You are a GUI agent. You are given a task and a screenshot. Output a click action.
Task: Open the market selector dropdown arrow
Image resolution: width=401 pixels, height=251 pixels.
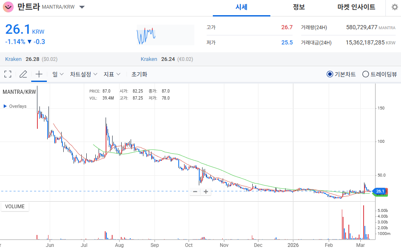(82, 7)
